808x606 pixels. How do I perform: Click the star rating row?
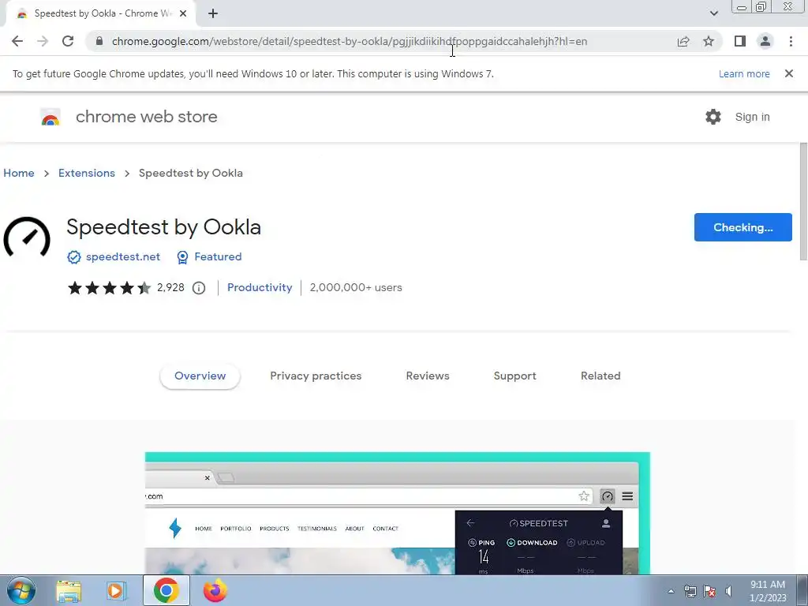tap(109, 287)
